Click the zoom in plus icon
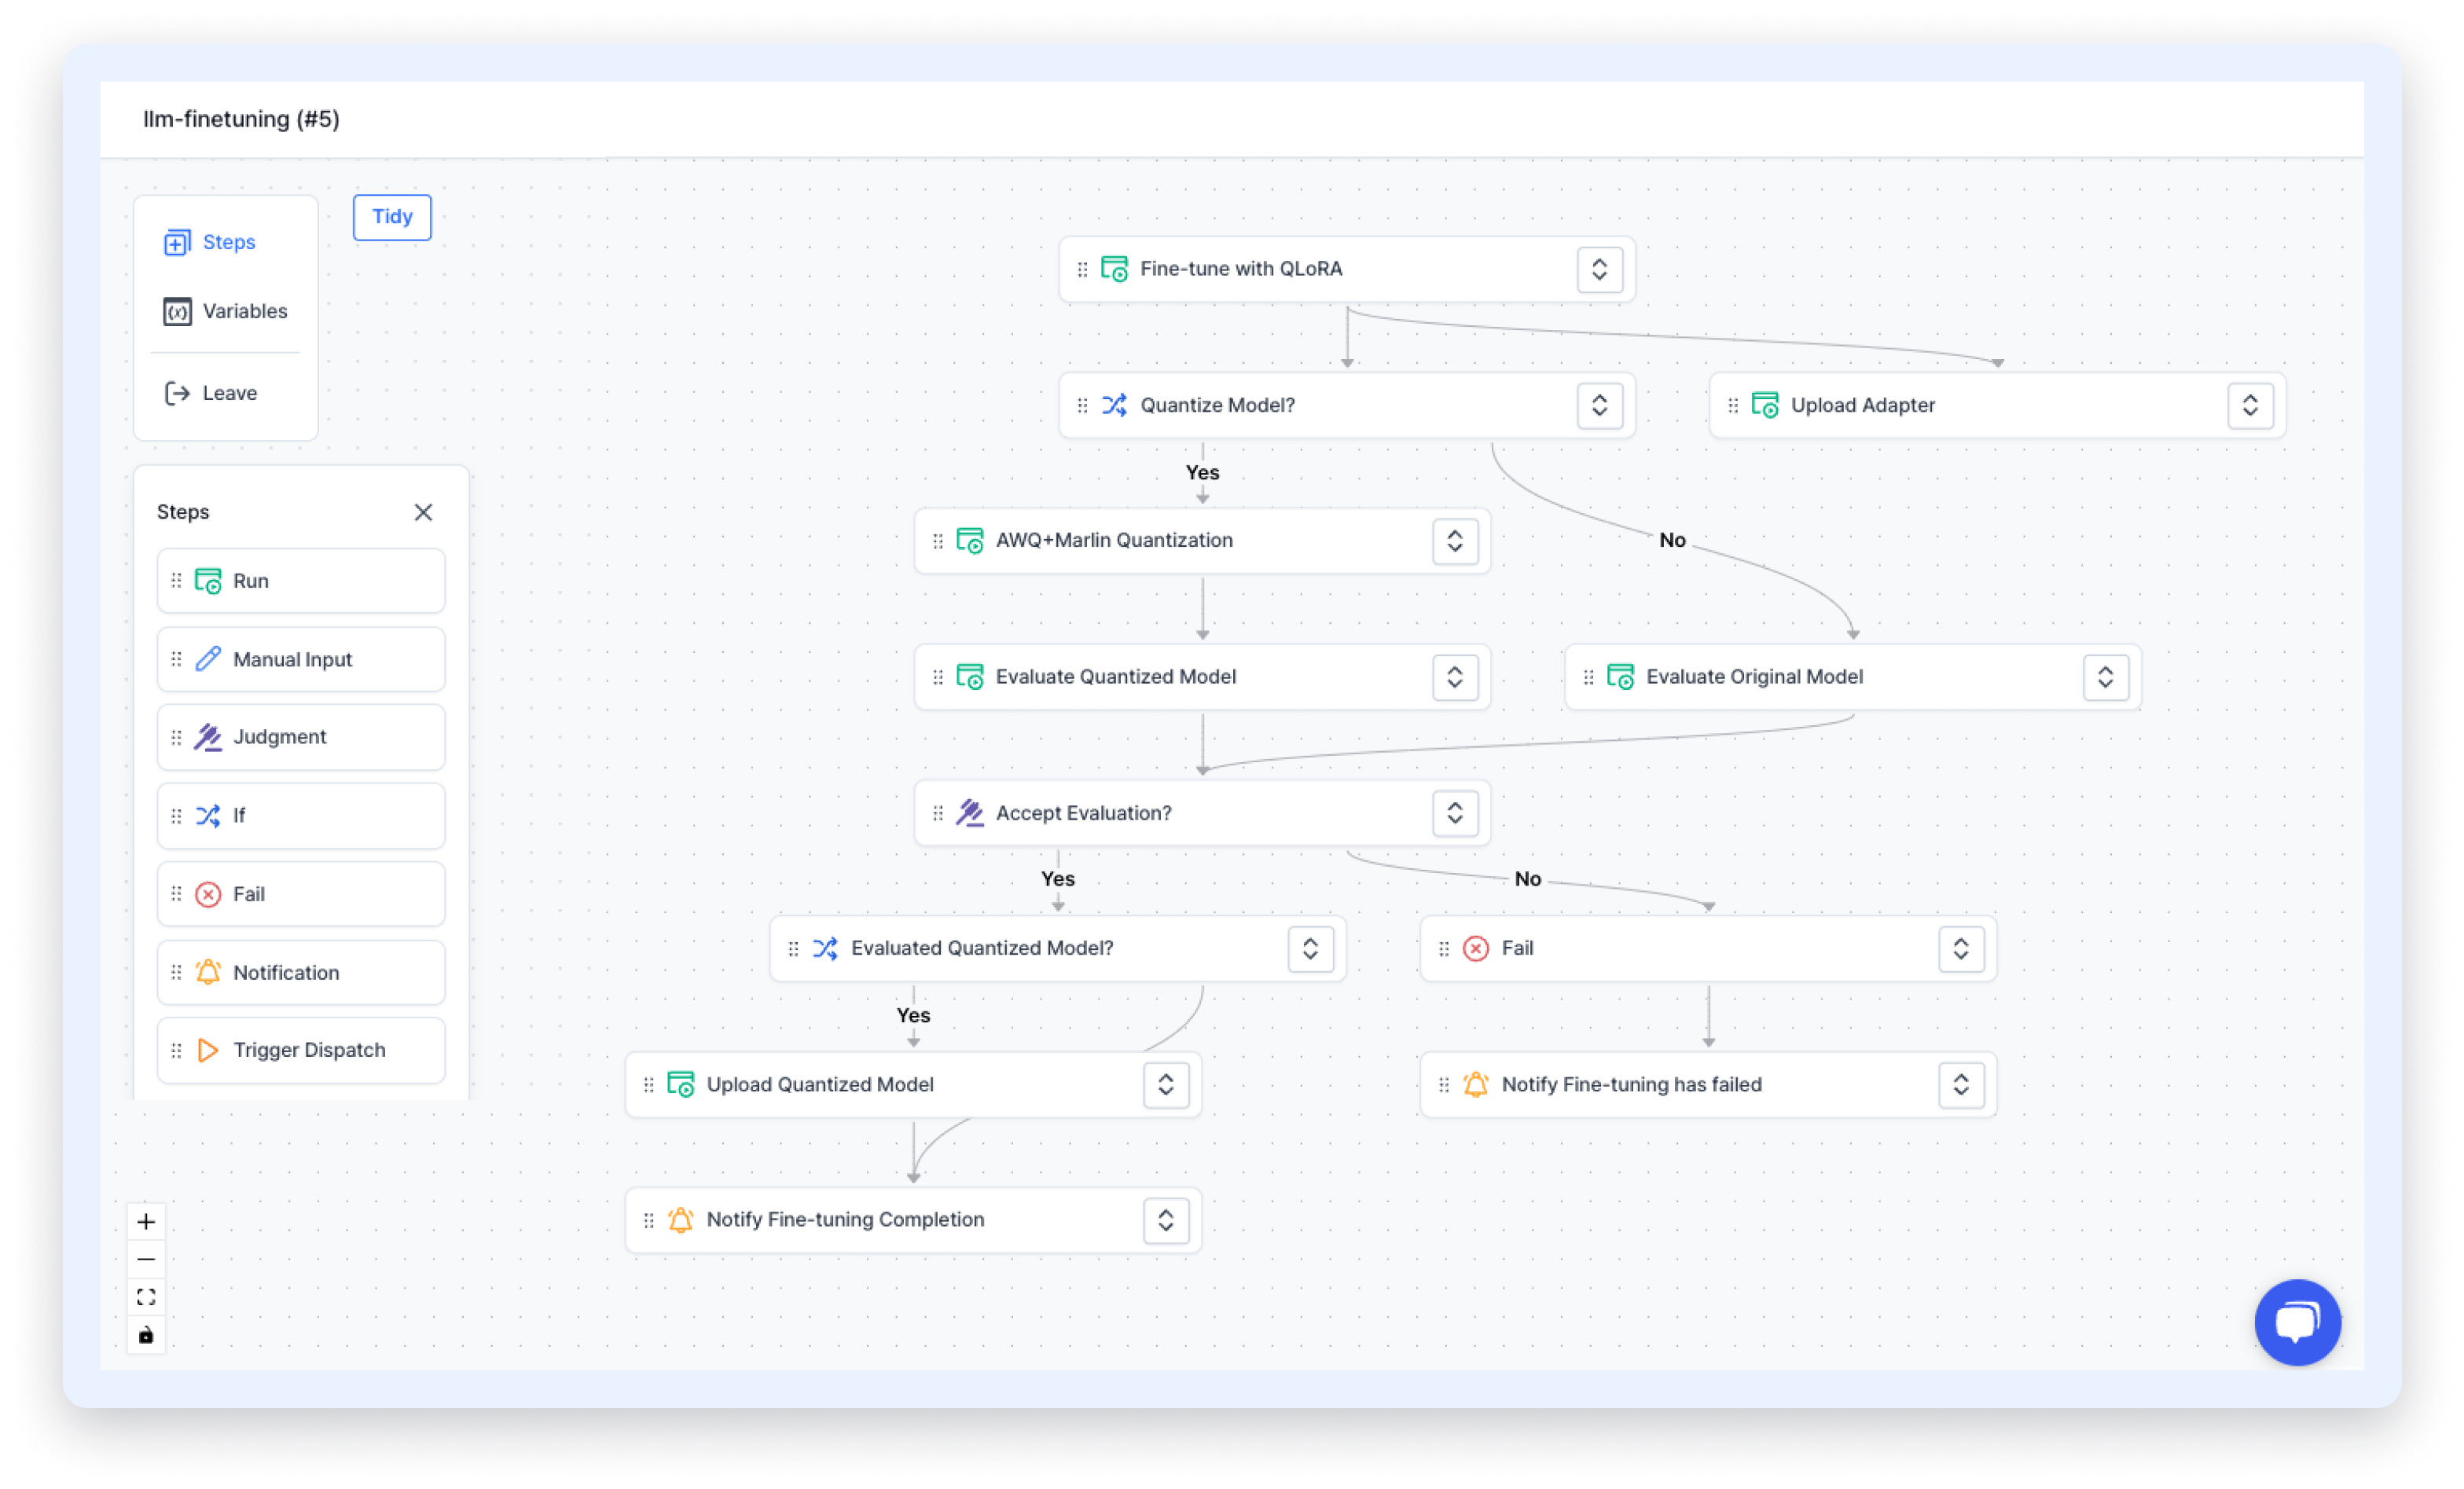2464x1489 pixels. coord(146,1221)
